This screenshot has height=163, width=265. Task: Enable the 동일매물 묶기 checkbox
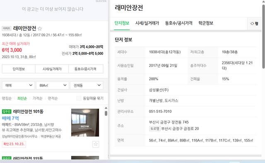[79, 98]
